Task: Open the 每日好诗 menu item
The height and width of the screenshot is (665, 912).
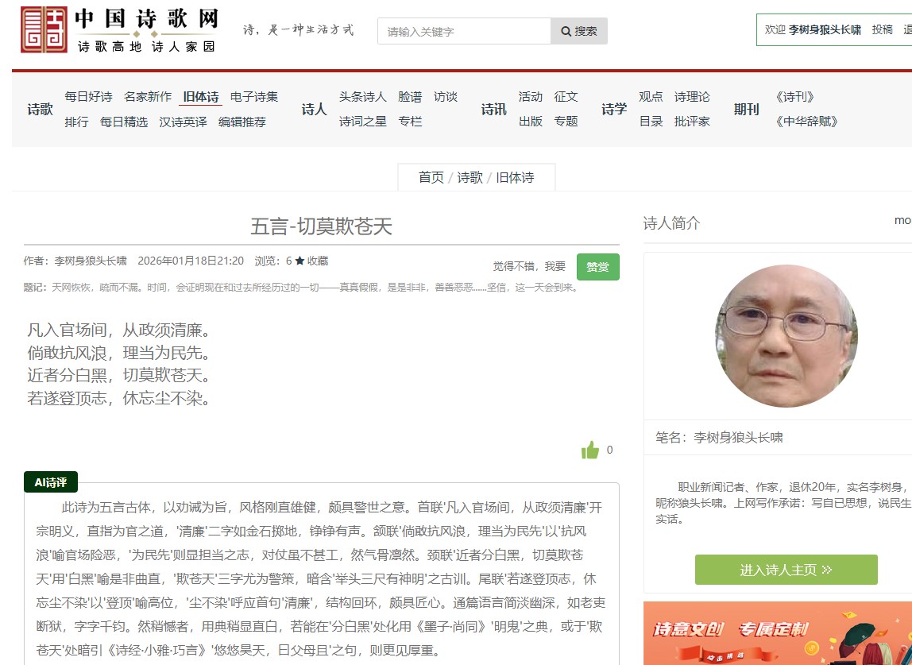Action: (x=88, y=97)
